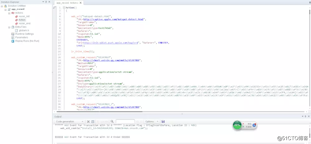Toggle word wrap icon in Output toolbar

click(x=93, y=122)
